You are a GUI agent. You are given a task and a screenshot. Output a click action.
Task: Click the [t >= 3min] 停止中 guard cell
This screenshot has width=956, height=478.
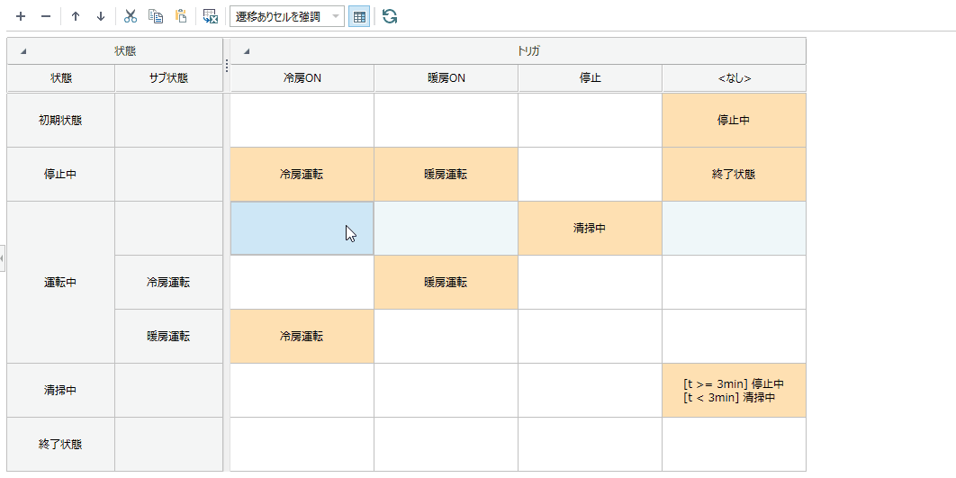click(x=734, y=390)
